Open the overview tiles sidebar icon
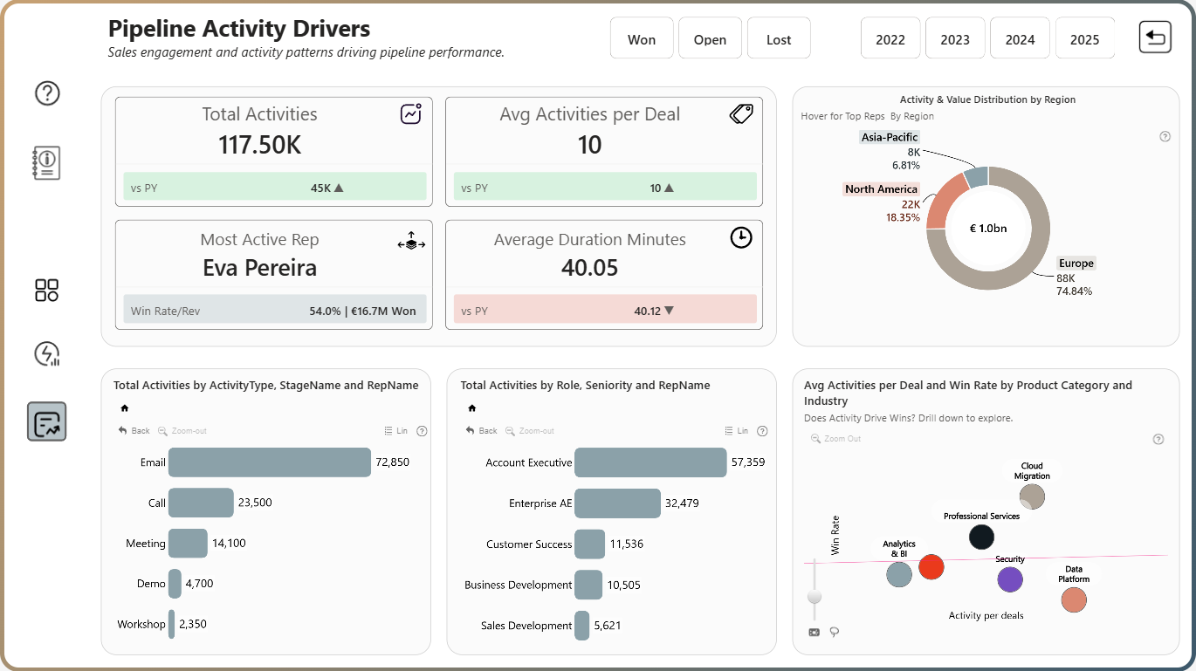1196x671 pixels. click(47, 291)
